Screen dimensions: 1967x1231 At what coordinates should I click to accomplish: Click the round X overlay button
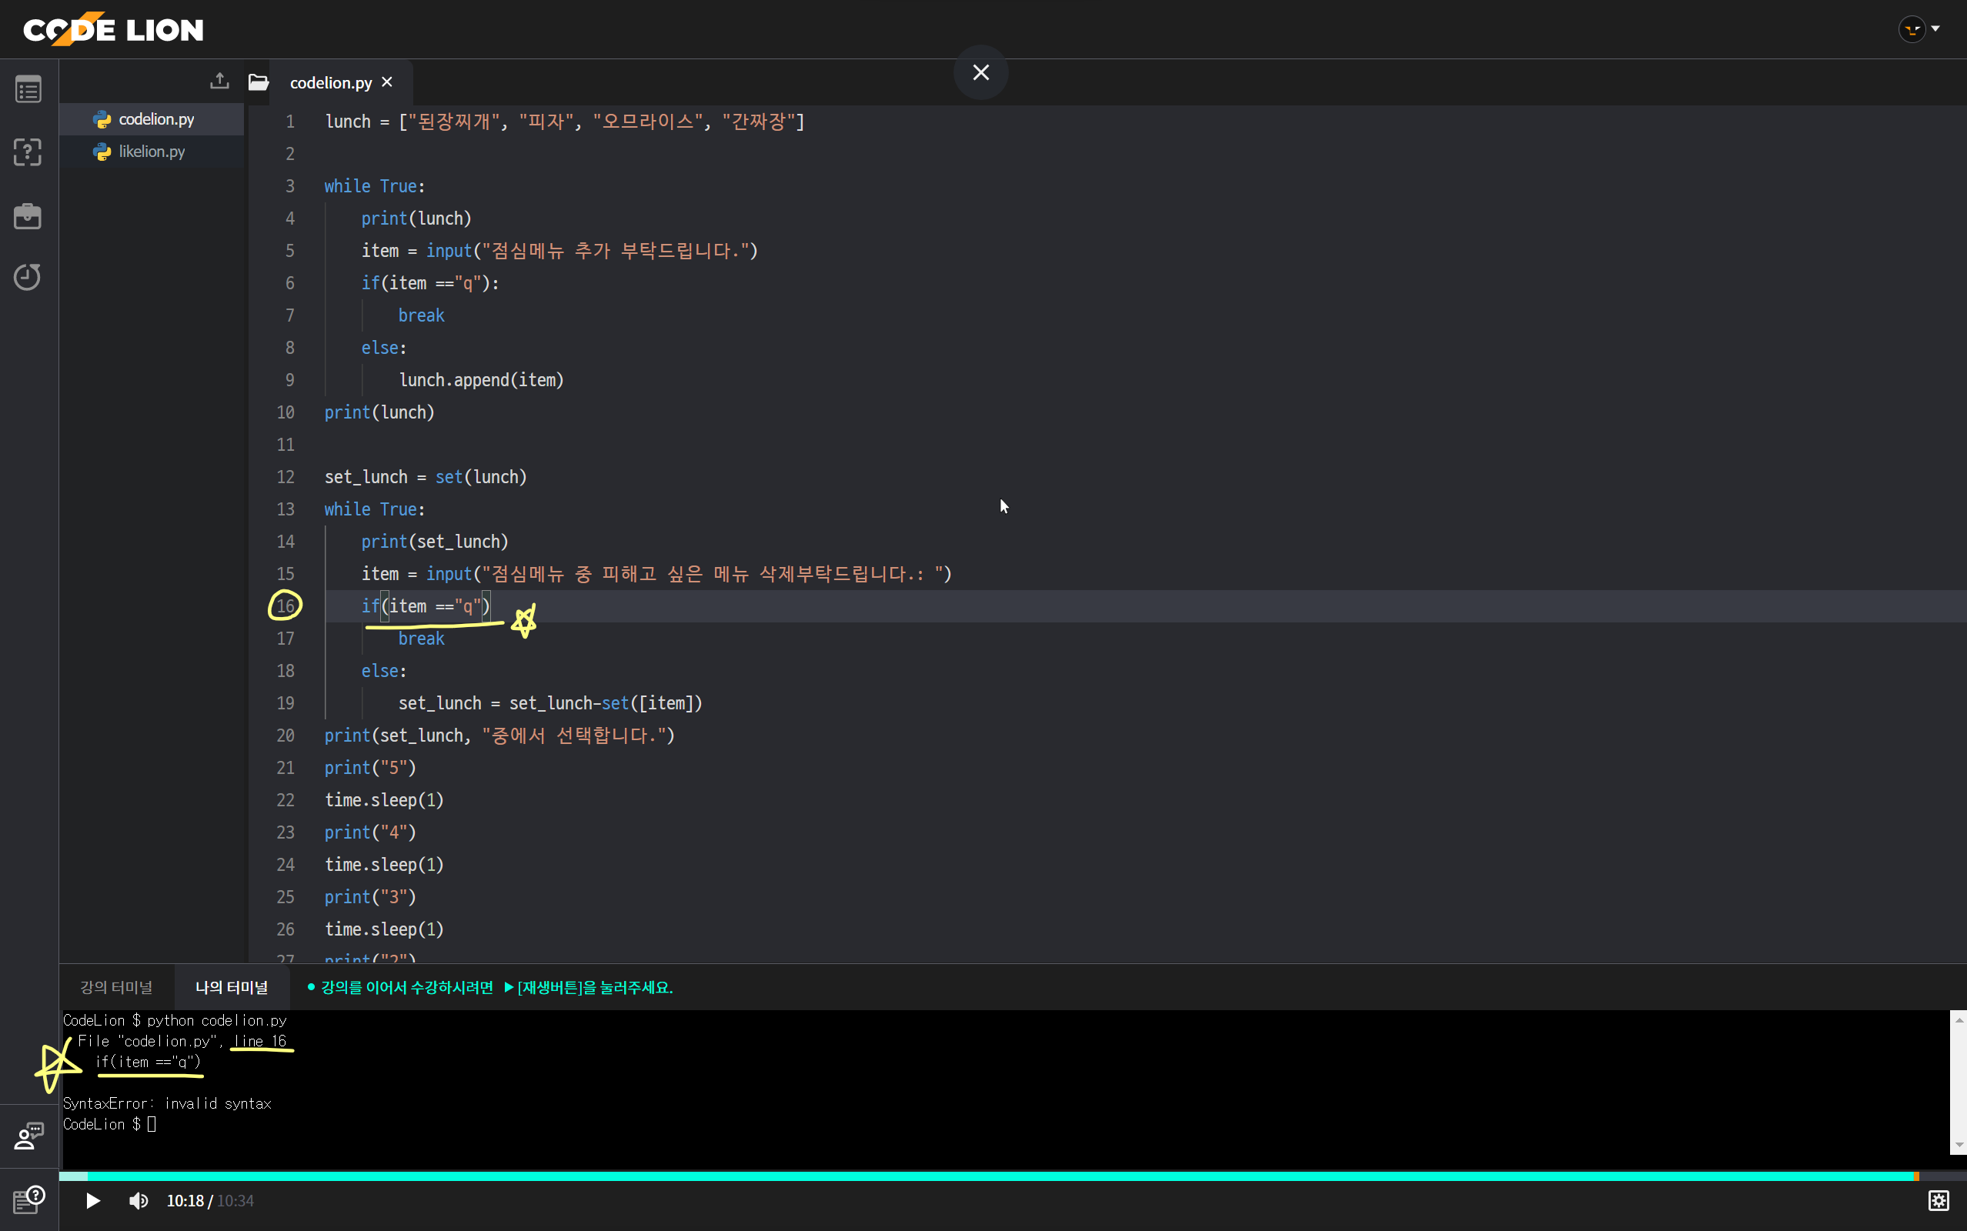pos(980,72)
